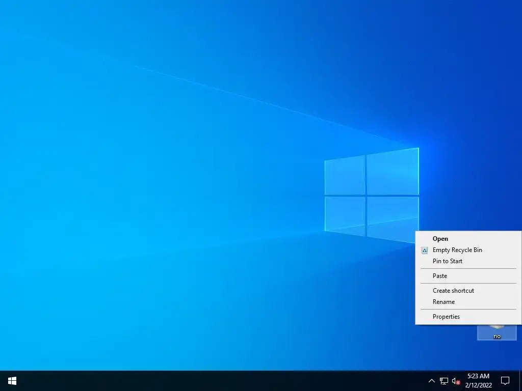Viewport: 522px width, 391px height.
Task: Open the network status tray icon
Action: 444,381
